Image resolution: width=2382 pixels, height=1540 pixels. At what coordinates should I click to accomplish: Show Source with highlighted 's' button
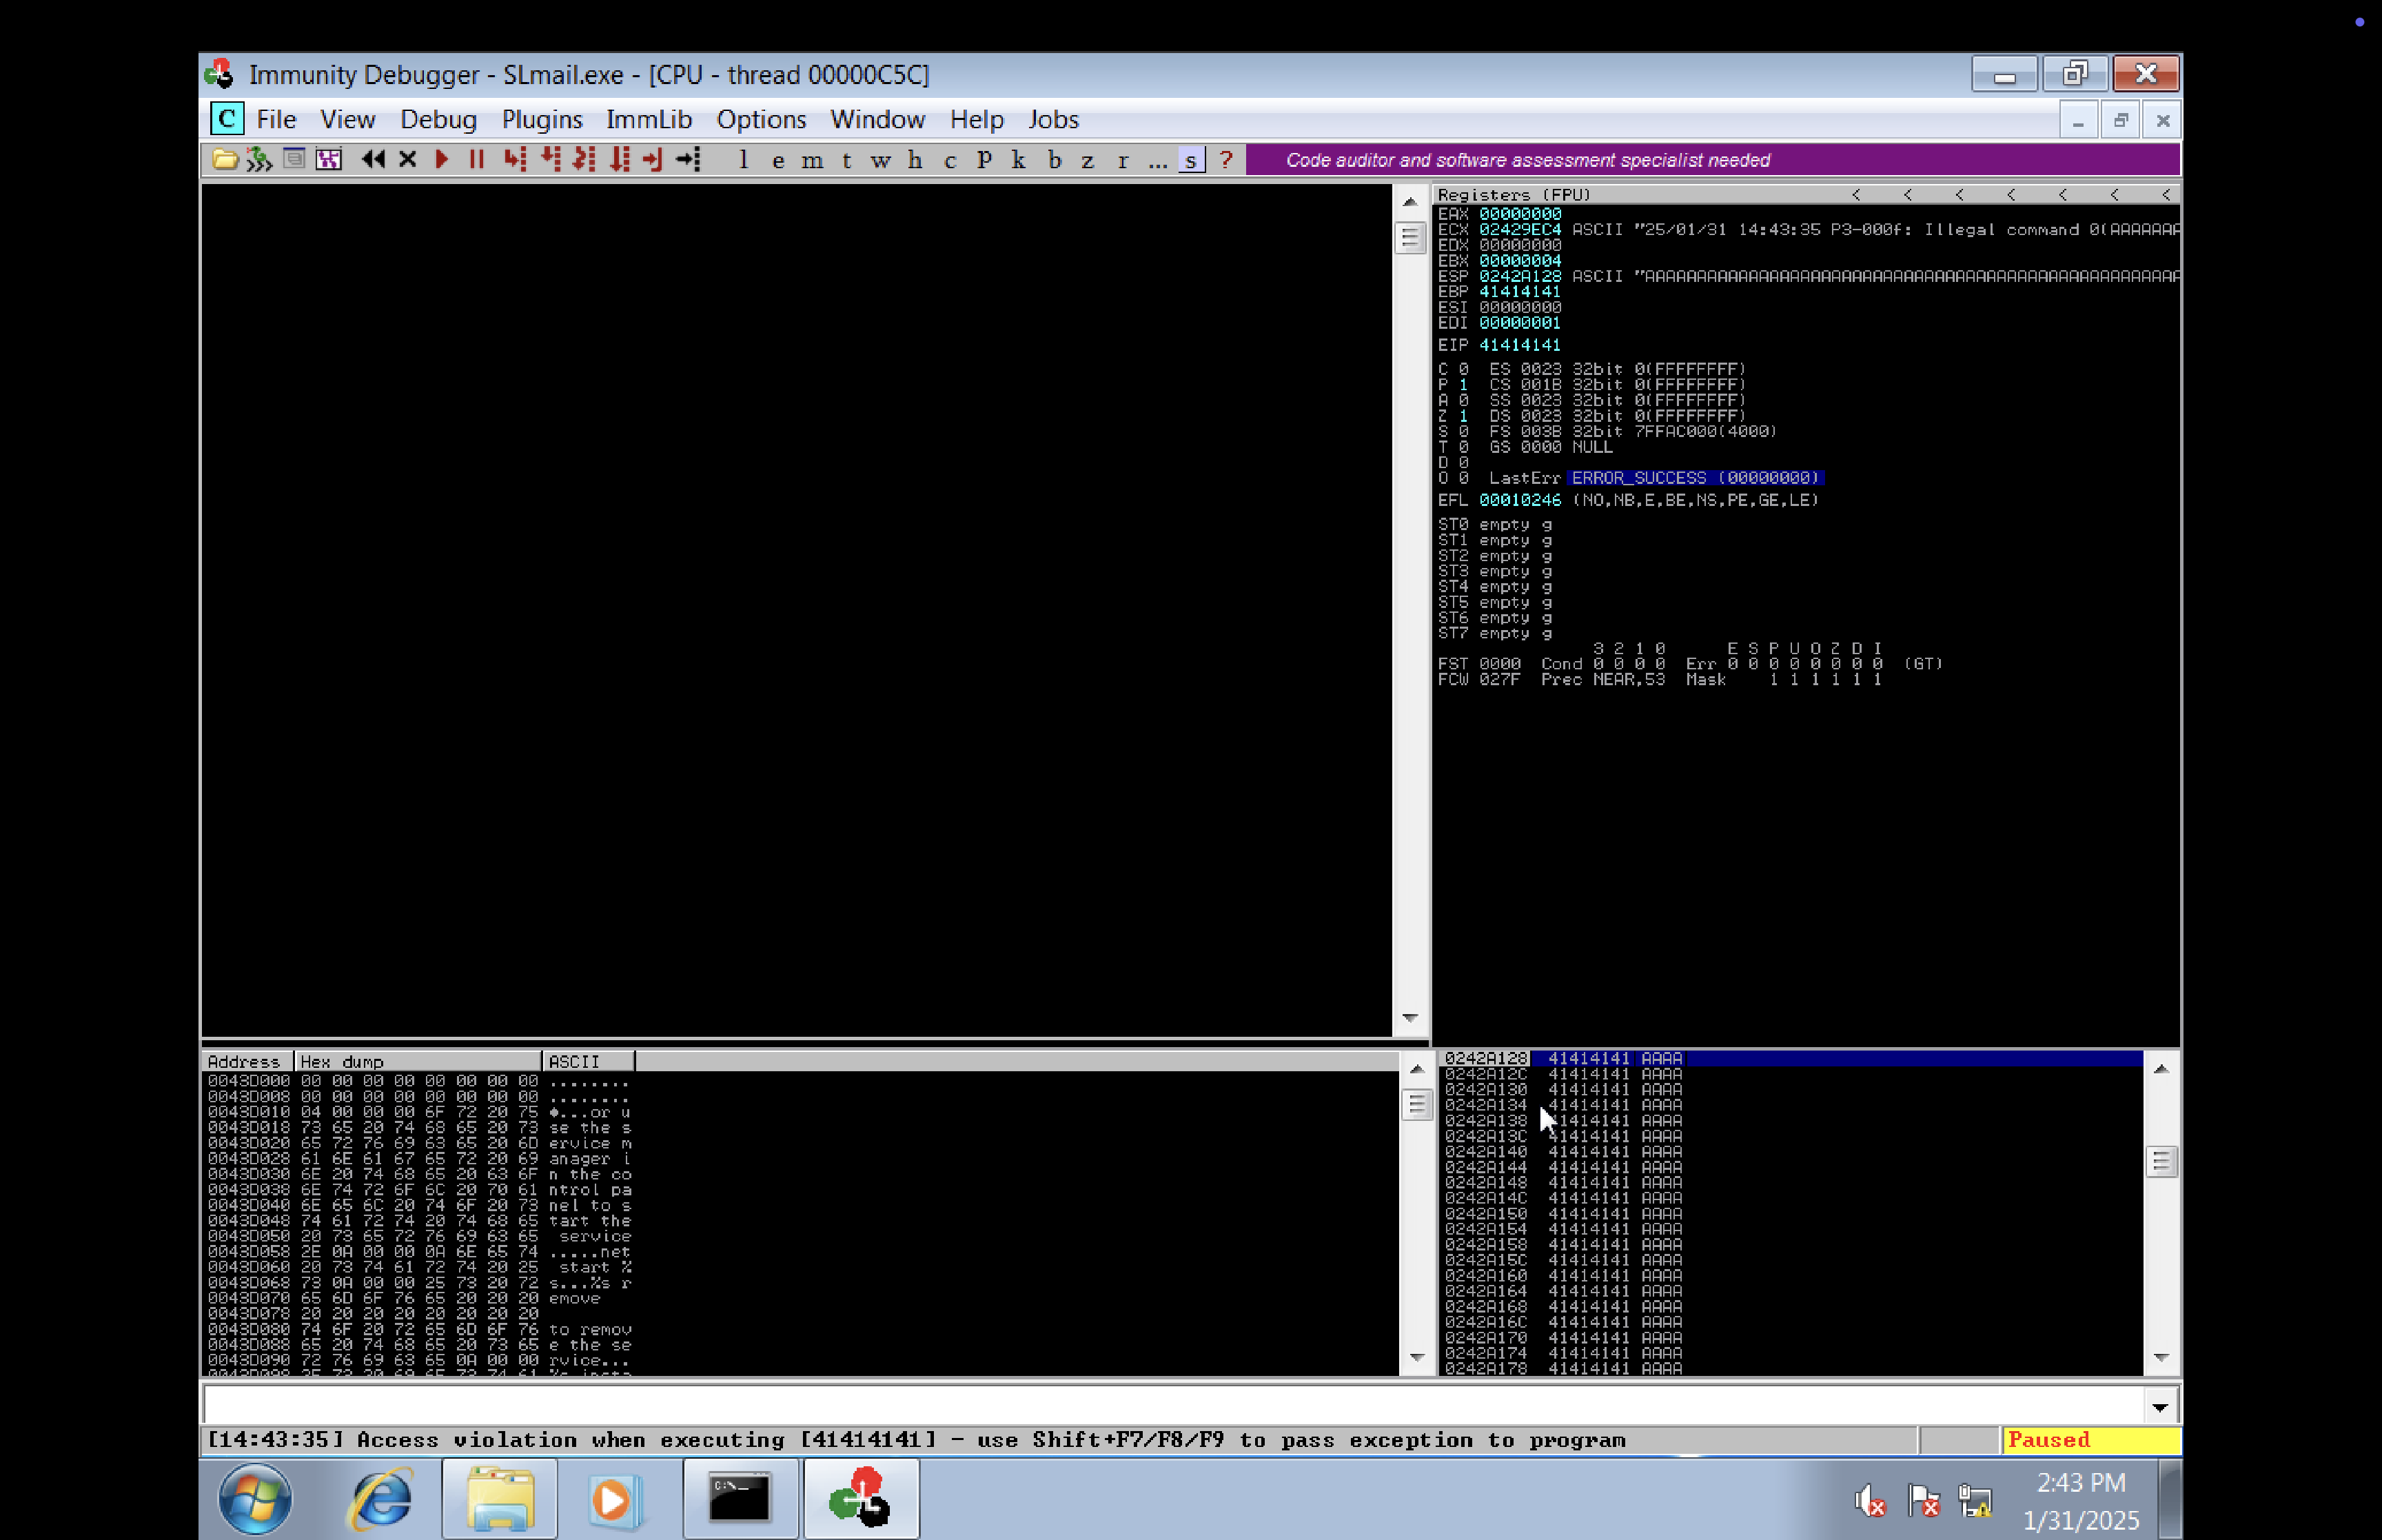click(x=1192, y=160)
